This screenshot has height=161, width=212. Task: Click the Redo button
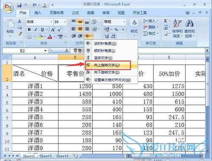point(34,5)
